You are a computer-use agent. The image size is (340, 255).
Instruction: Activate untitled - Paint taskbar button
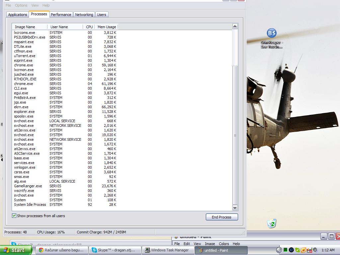click(221, 250)
